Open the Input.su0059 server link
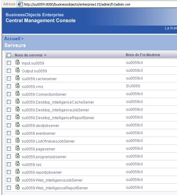This screenshot has width=177, height=195. tap(33, 63)
